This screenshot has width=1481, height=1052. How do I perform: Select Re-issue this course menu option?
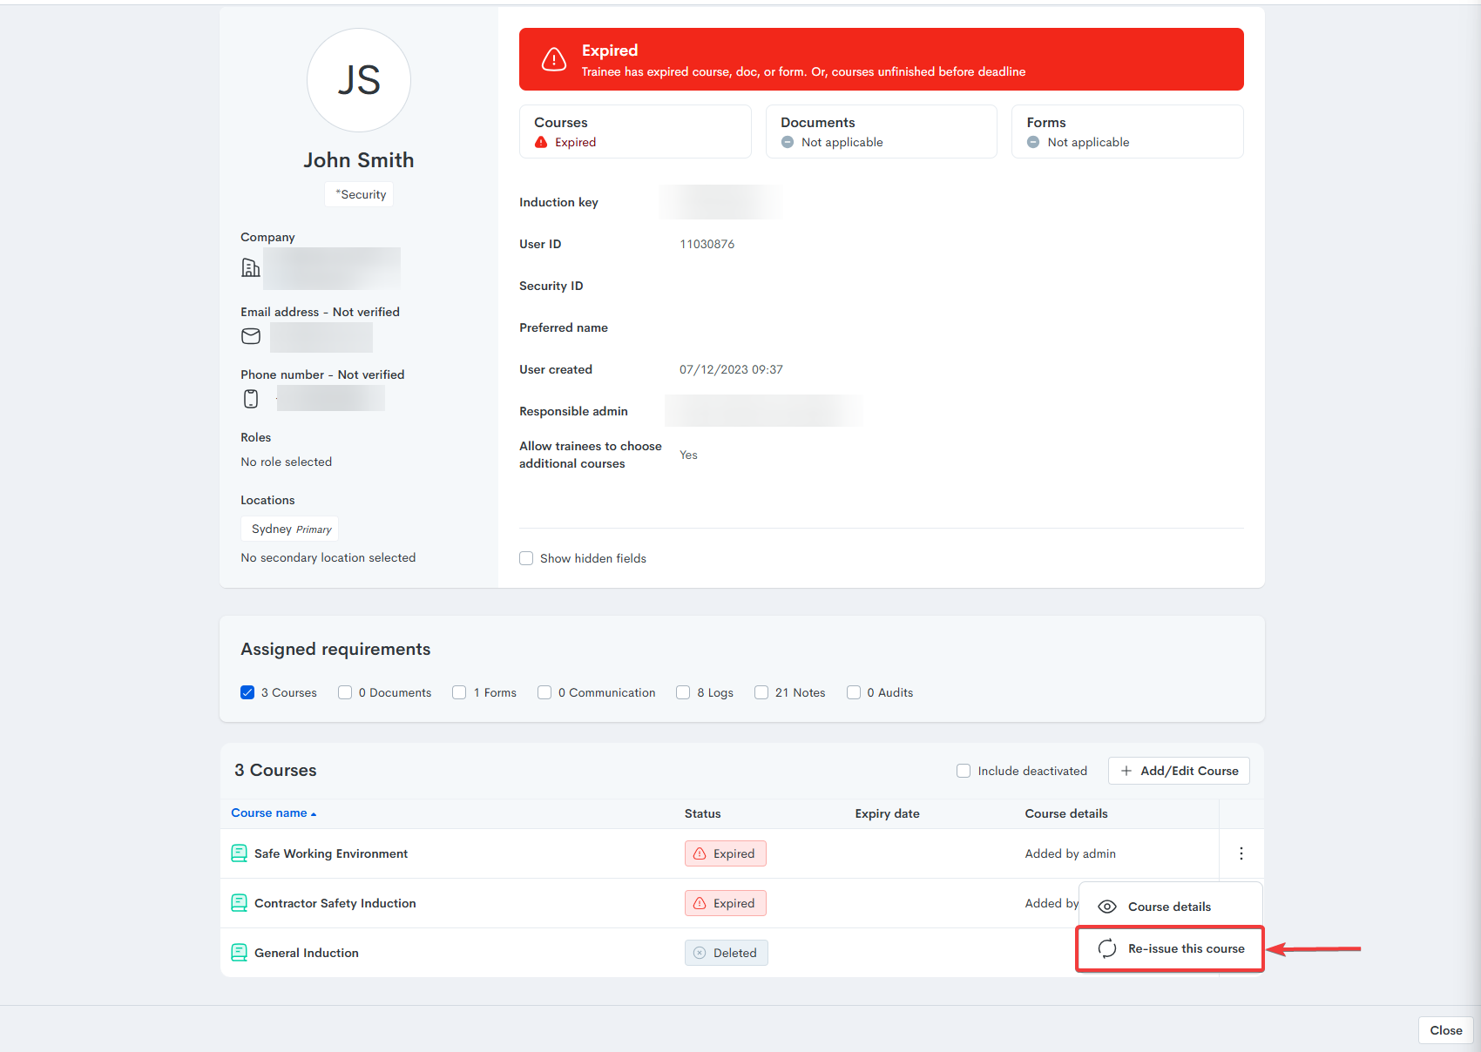[x=1170, y=948]
